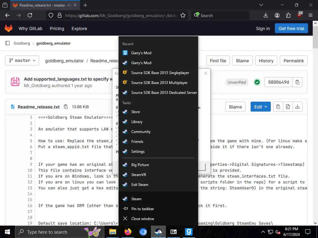
Task: Open Firefox account icon
Action: (x=277, y=15)
